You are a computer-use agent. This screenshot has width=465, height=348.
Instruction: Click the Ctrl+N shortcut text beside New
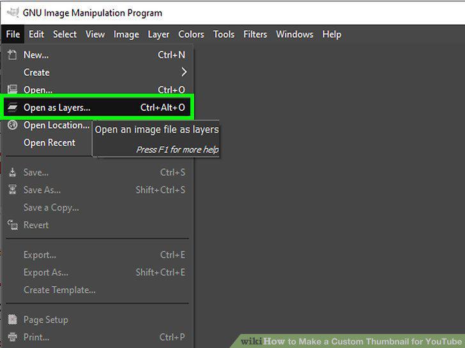coord(171,55)
